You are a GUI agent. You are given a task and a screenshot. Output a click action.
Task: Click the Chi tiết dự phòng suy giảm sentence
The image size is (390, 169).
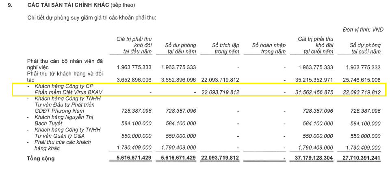point(91,18)
